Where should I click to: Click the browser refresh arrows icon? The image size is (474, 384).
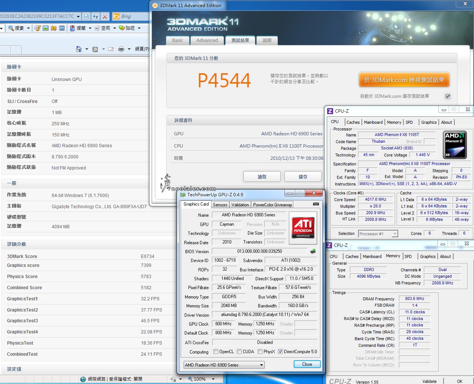click(x=96, y=16)
